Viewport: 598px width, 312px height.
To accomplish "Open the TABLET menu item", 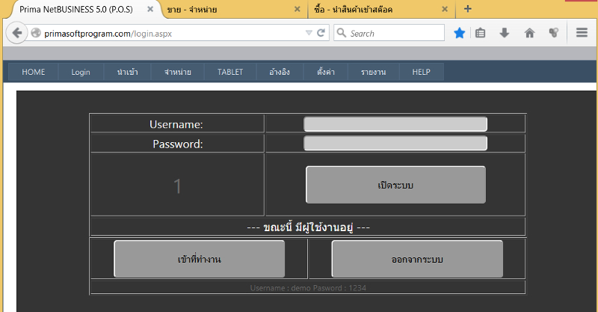I will click(x=230, y=72).
